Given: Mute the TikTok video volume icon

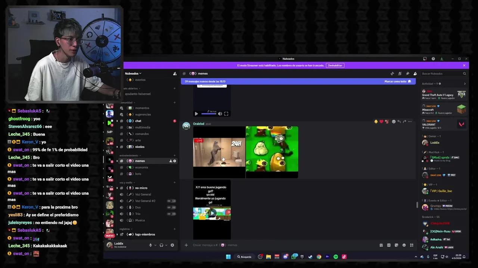Looking at the screenshot, I should pyautogui.click(x=220, y=114).
